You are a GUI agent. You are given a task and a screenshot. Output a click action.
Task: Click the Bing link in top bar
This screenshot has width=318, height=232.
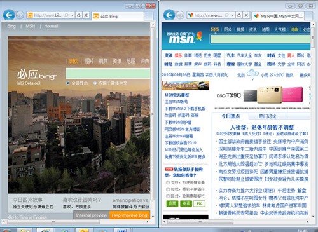click(x=11, y=26)
